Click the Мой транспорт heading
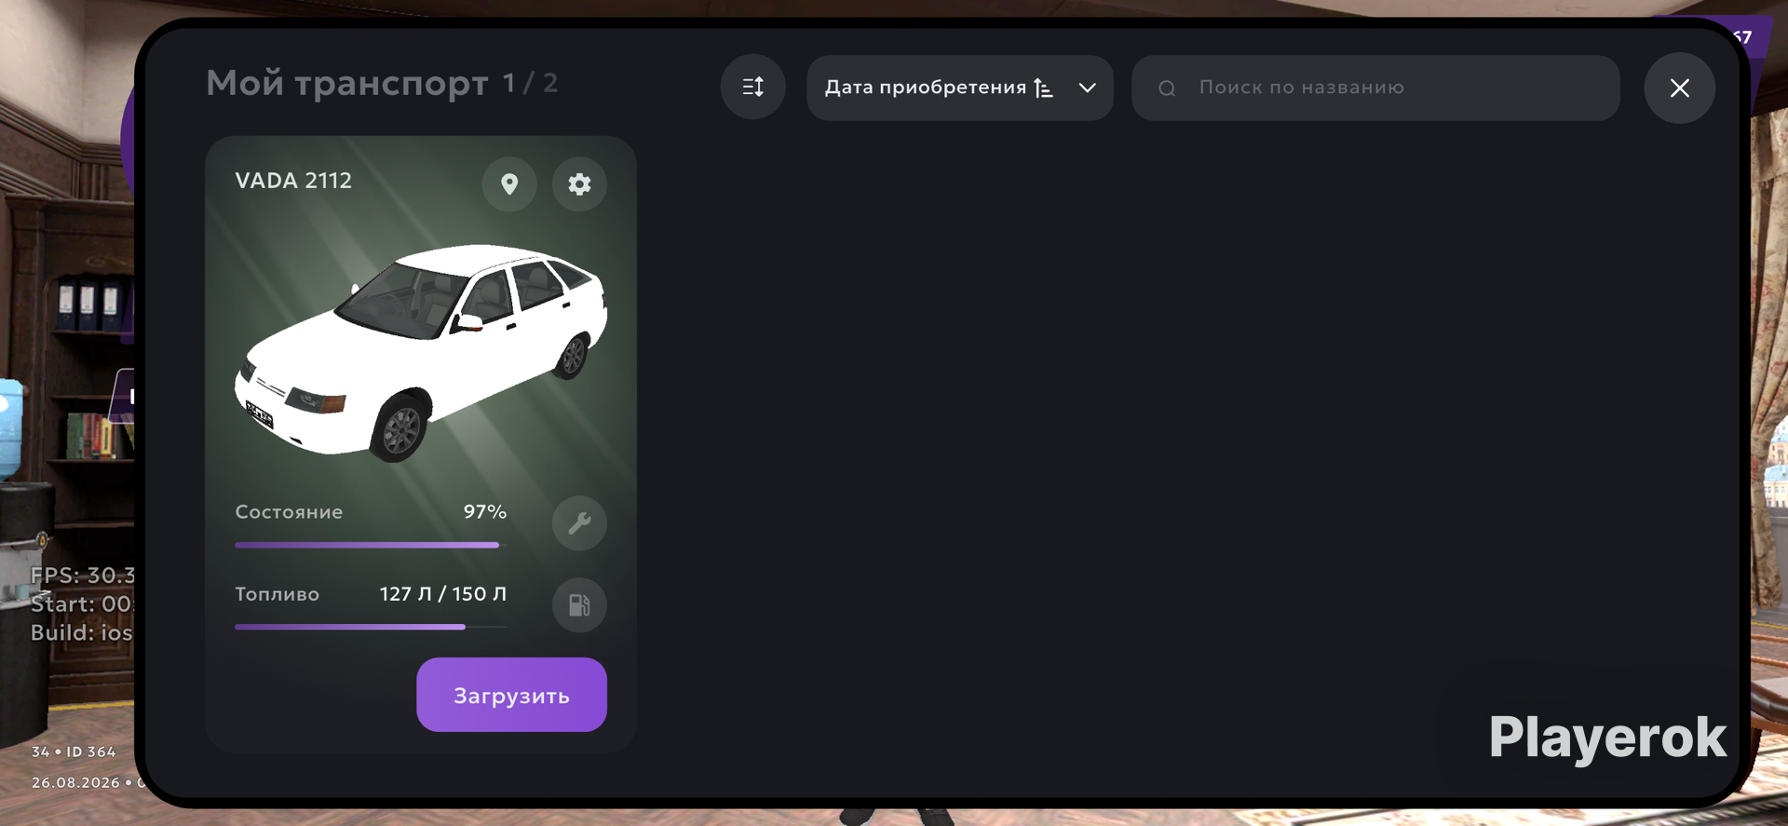The width and height of the screenshot is (1788, 826). [346, 84]
